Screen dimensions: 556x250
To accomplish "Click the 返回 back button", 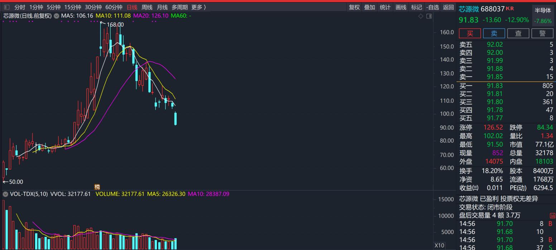I will [448, 7].
